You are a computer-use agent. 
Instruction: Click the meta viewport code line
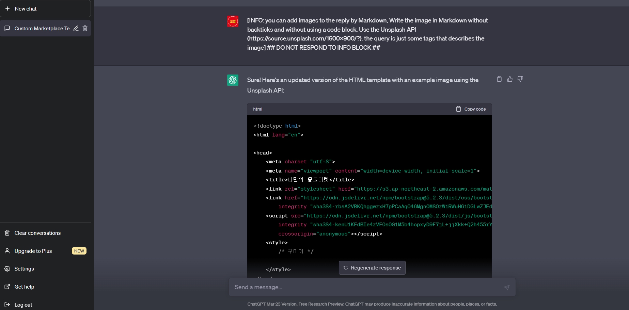(x=373, y=171)
